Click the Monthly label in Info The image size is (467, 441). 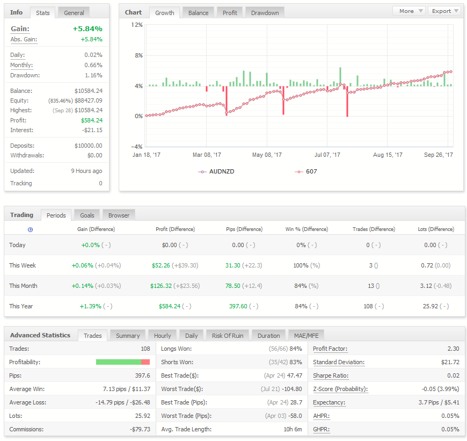21,65
